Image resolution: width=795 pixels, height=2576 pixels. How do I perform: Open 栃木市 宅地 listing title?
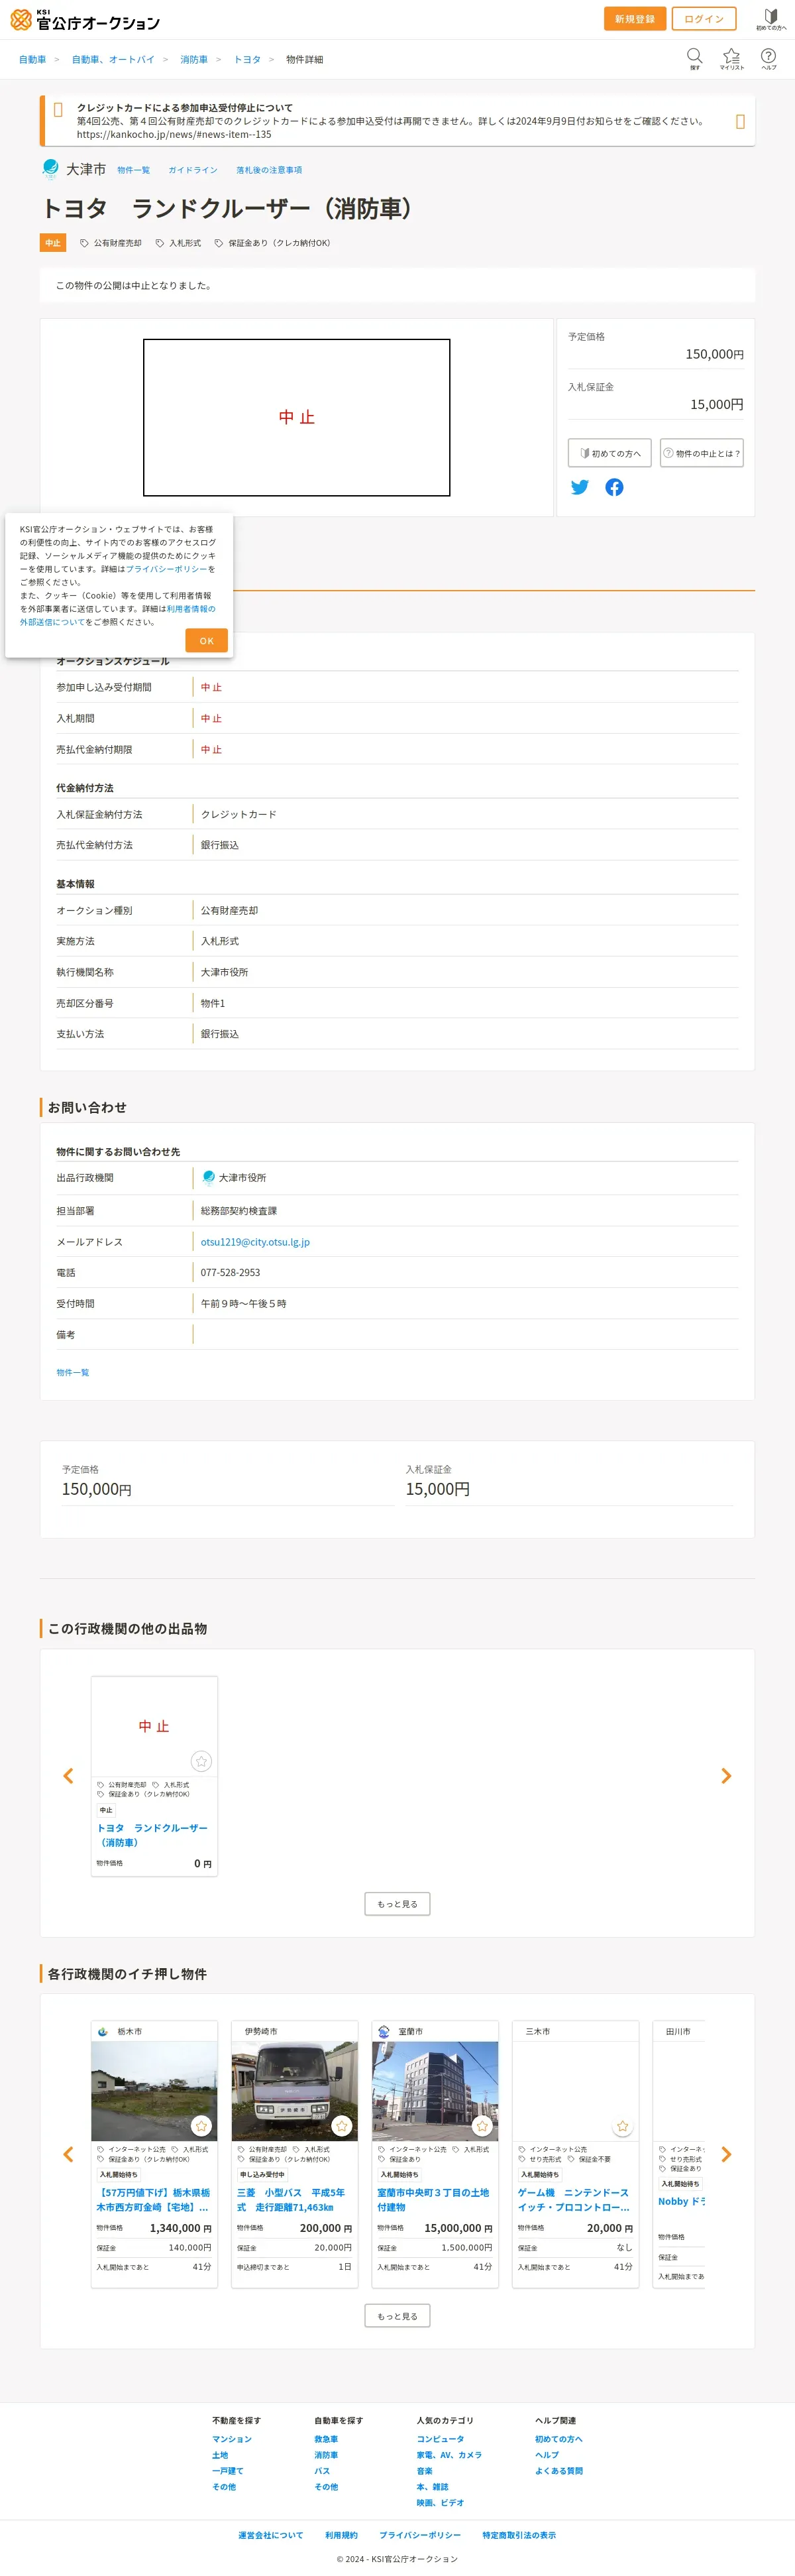(x=153, y=2200)
